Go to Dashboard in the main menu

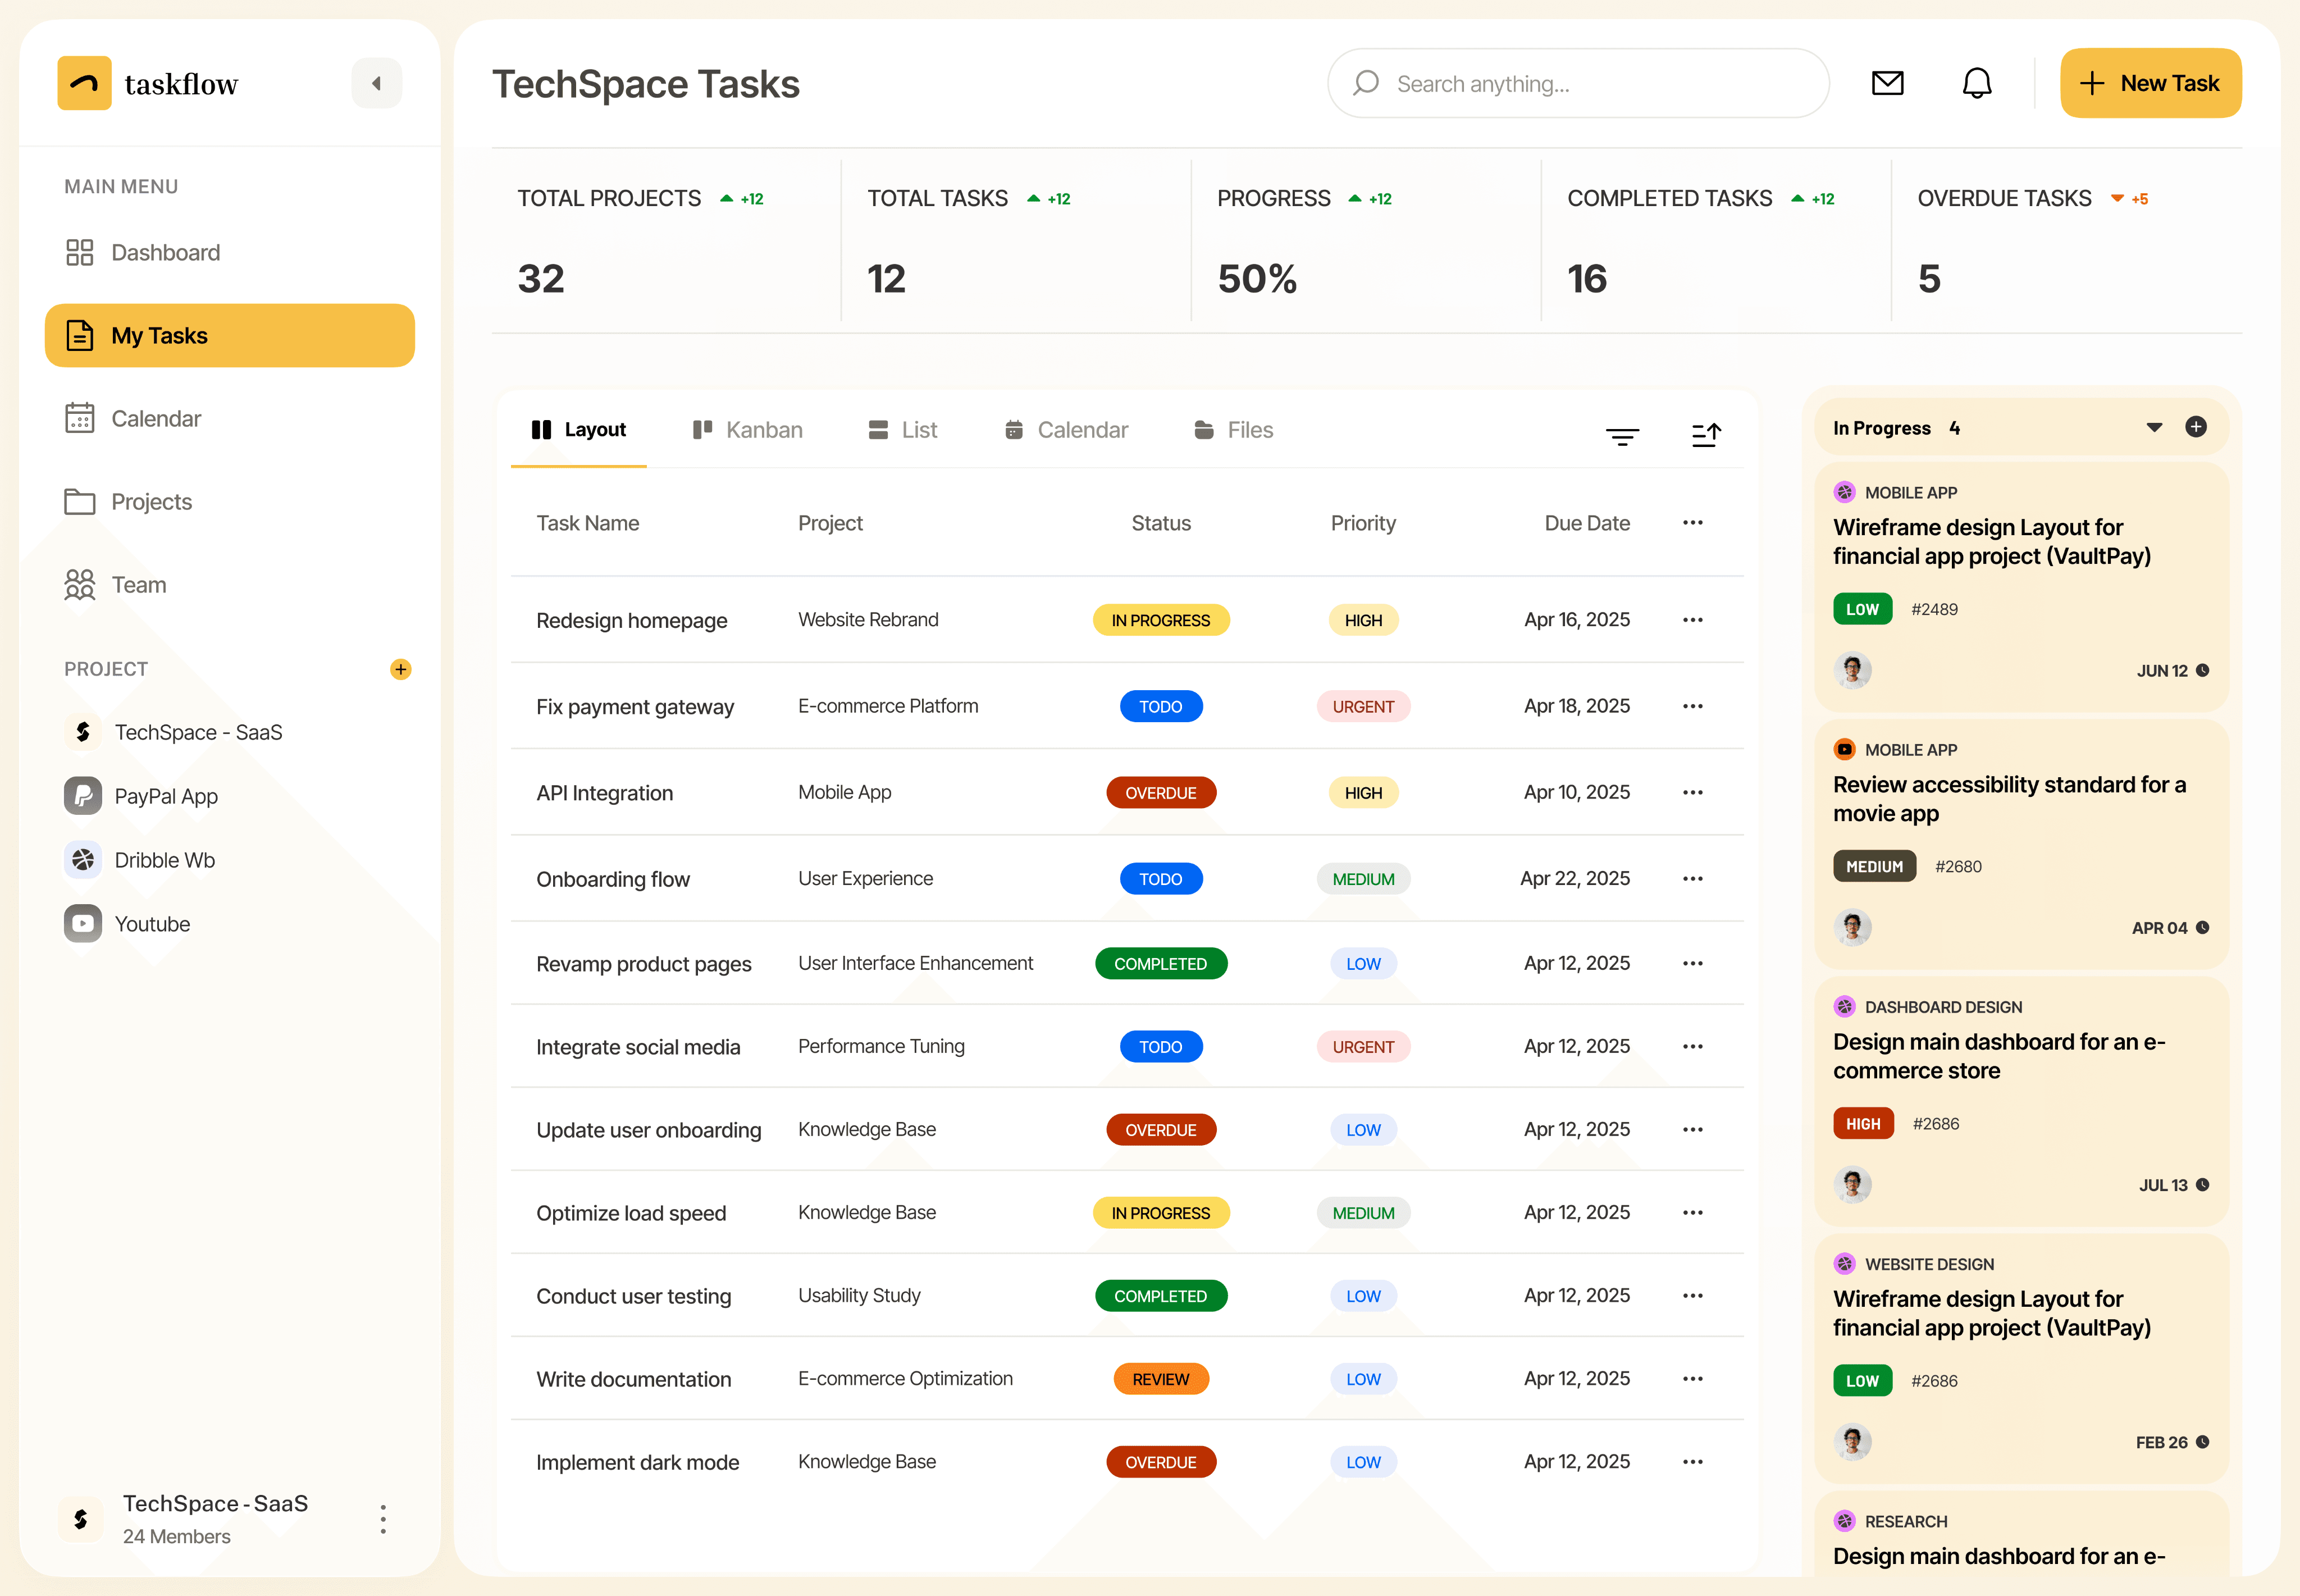(x=165, y=253)
